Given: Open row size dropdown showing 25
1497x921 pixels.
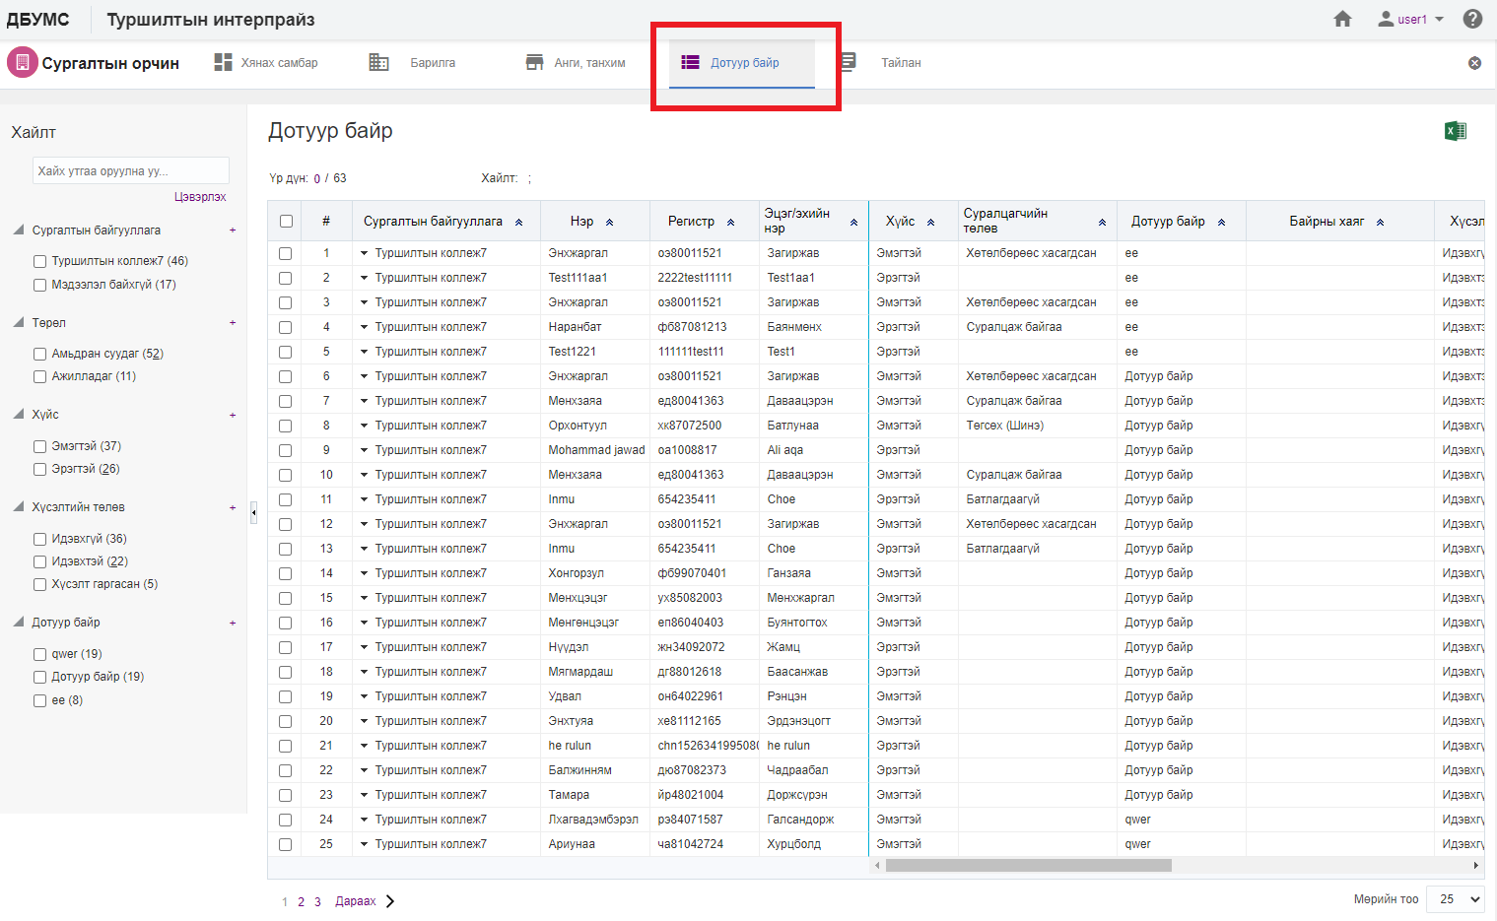Looking at the screenshot, I should [1456, 899].
